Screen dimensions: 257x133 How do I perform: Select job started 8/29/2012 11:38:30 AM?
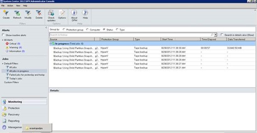(152, 48)
